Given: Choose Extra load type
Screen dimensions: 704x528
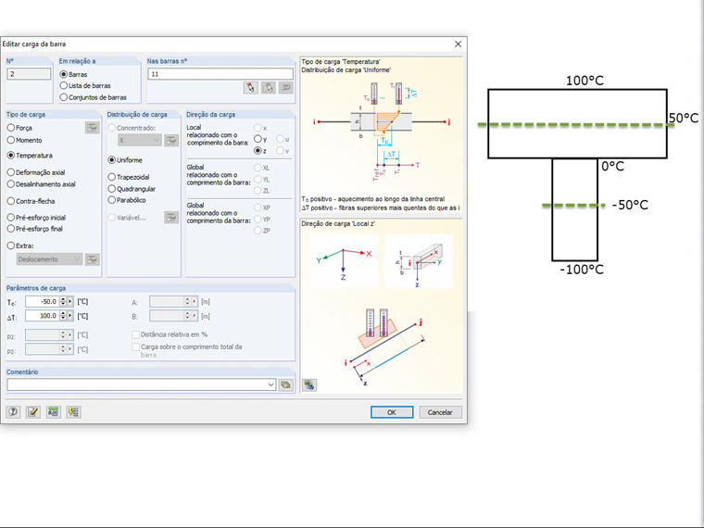Looking at the screenshot, I should pyautogui.click(x=11, y=245).
